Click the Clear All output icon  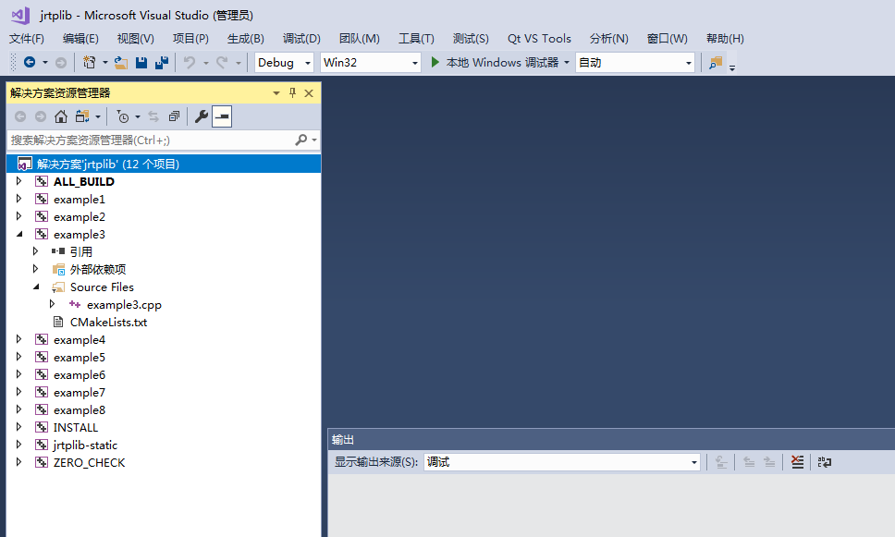(797, 461)
